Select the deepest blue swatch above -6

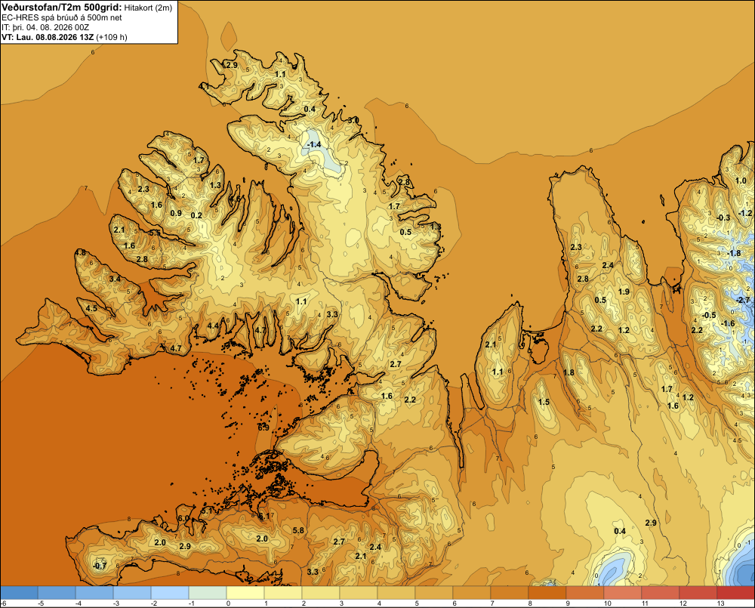tap(19, 592)
